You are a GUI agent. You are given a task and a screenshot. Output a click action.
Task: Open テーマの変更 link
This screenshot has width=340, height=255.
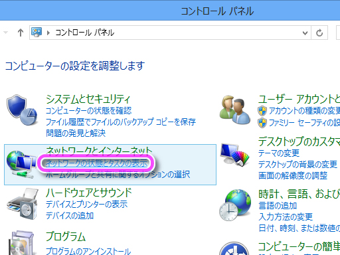point(279,153)
